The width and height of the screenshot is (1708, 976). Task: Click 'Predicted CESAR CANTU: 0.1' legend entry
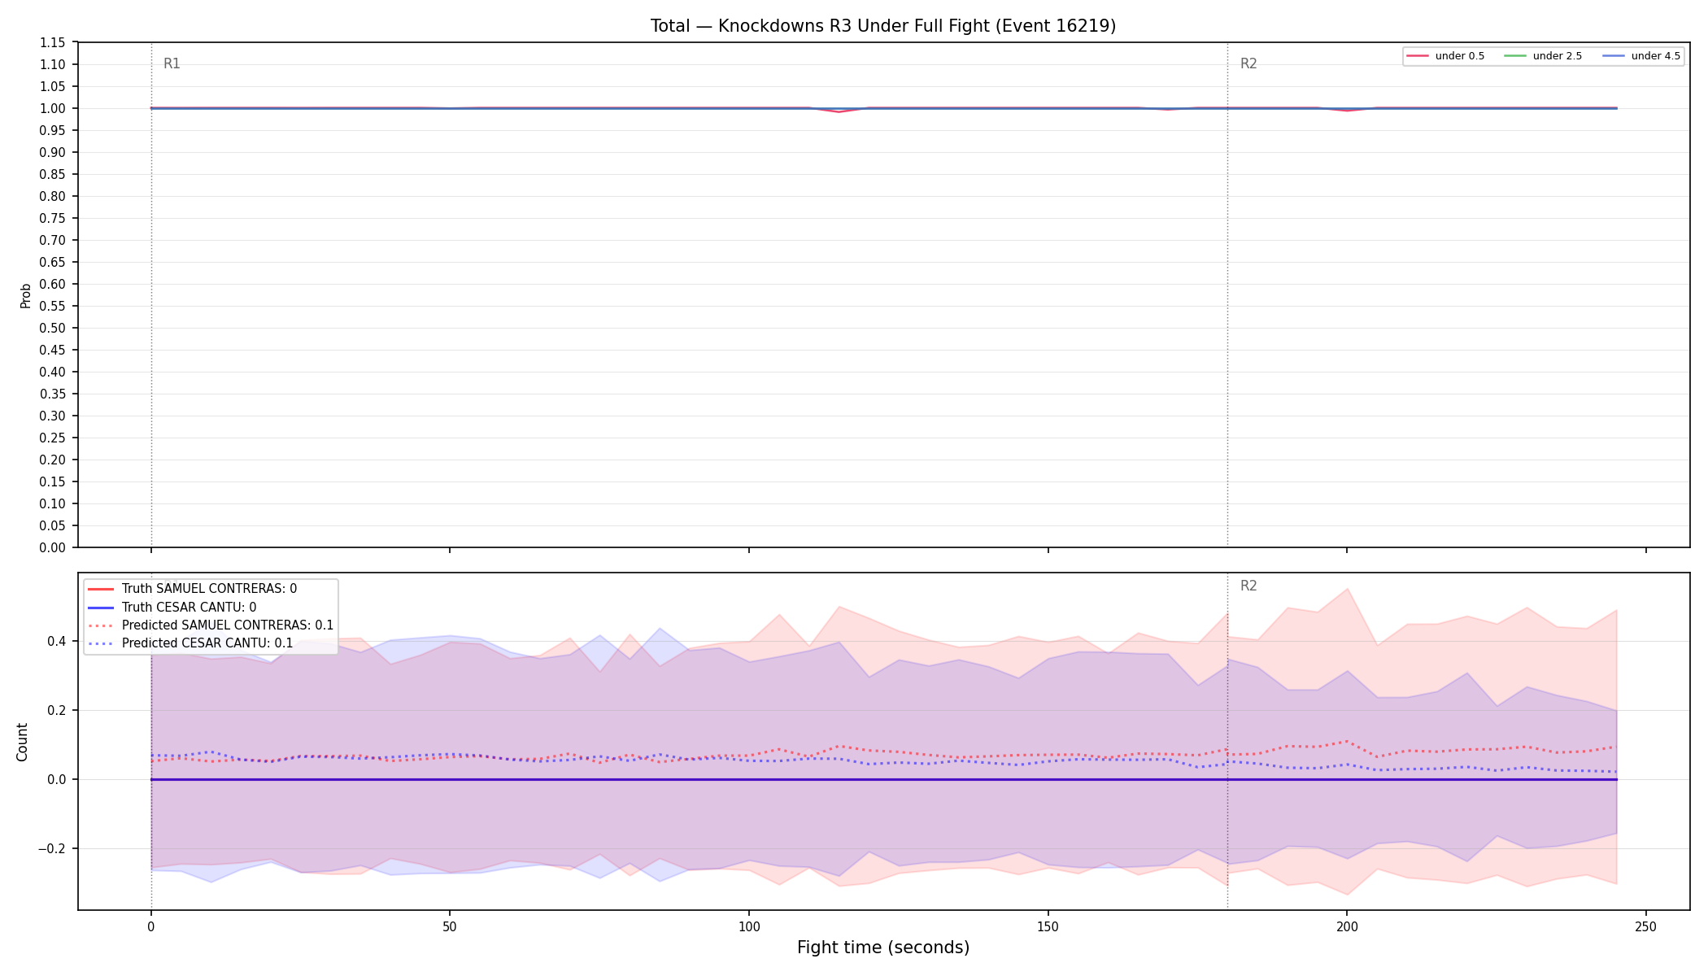pyautogui.click(x=190, y=643)
